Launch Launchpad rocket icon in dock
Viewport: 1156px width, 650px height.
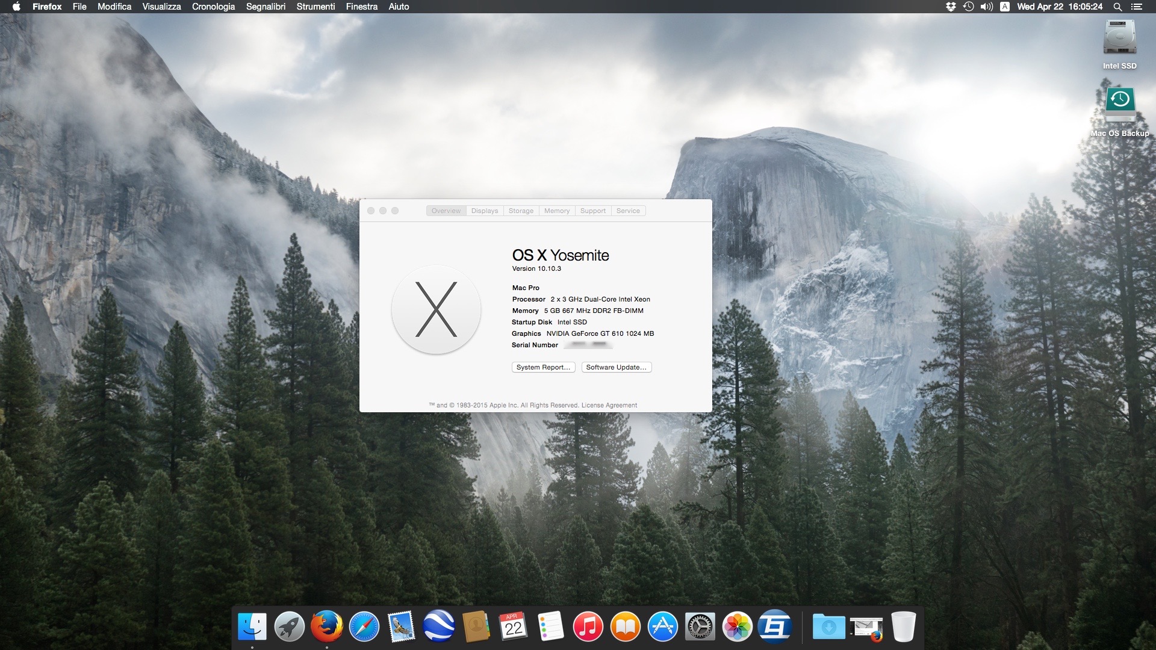tap(290, 627)
